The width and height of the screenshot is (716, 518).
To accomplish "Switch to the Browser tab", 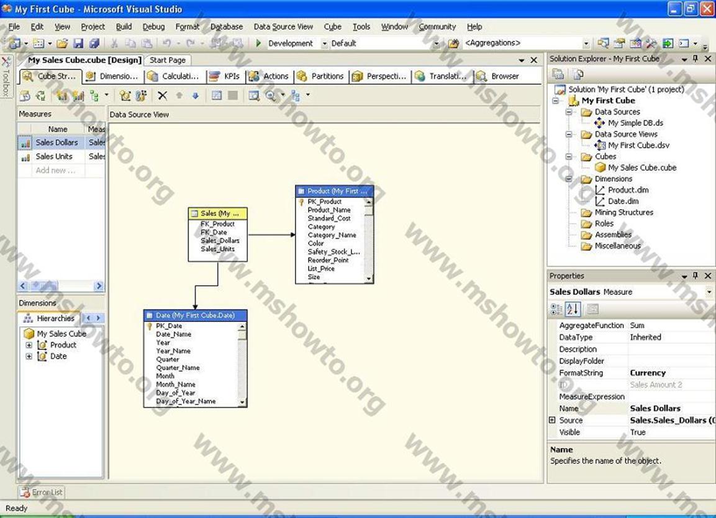I will point(498,76).
